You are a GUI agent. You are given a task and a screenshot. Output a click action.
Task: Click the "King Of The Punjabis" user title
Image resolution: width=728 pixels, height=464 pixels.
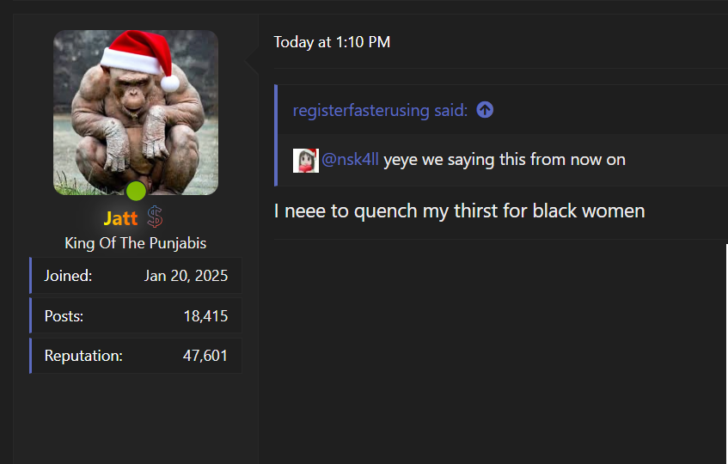point(136,243)
